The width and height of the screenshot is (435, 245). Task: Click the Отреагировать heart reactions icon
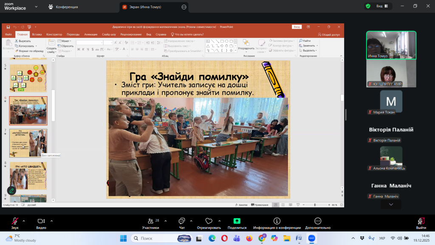tap(209, 222)
